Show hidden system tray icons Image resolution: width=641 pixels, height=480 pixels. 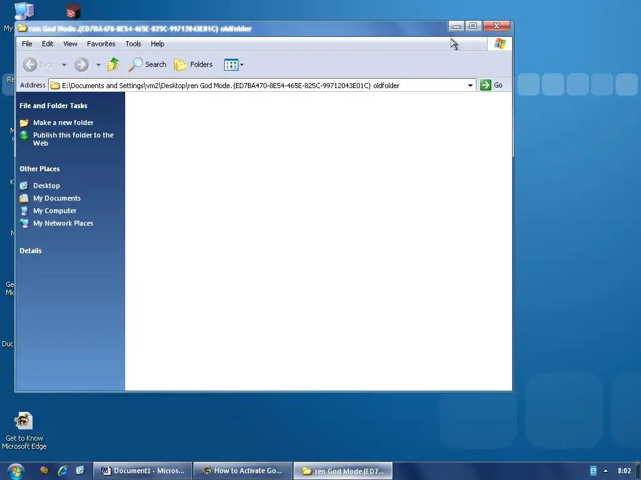click(x=606, y=471)
